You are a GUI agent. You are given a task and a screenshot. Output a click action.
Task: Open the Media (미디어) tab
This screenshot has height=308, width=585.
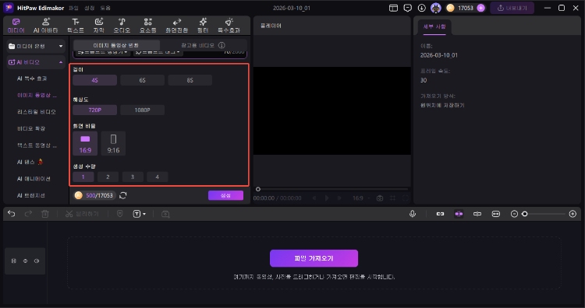click(x=16, y=26)
